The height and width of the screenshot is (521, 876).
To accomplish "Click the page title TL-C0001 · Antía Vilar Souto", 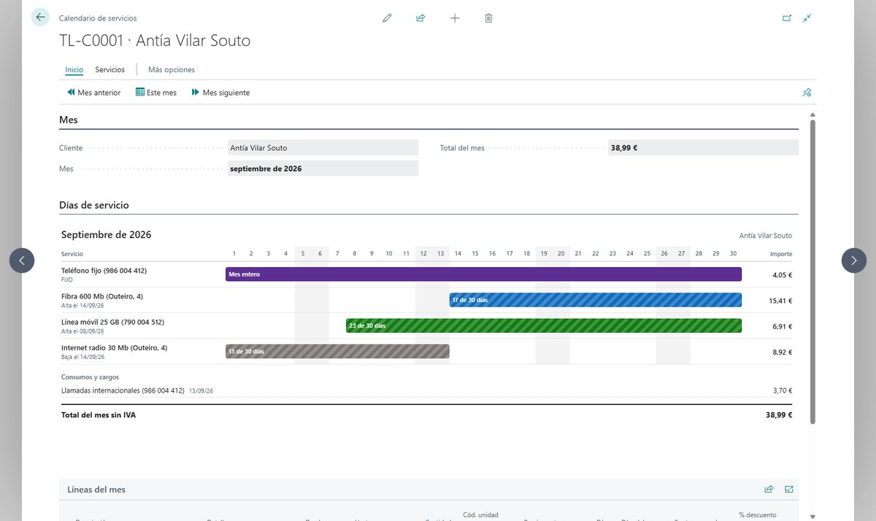I will 155,41.
